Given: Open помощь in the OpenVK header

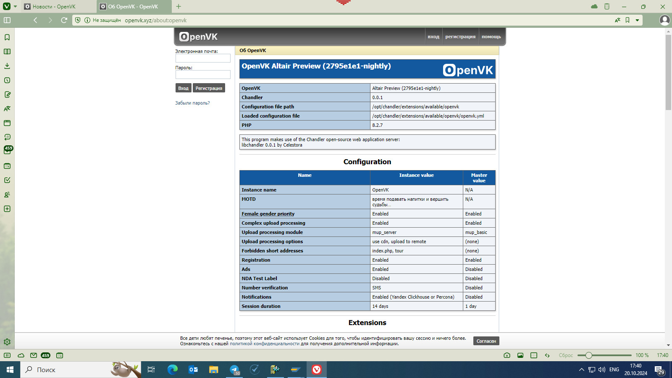Looking at the screenshot, I should click(491, 37).
